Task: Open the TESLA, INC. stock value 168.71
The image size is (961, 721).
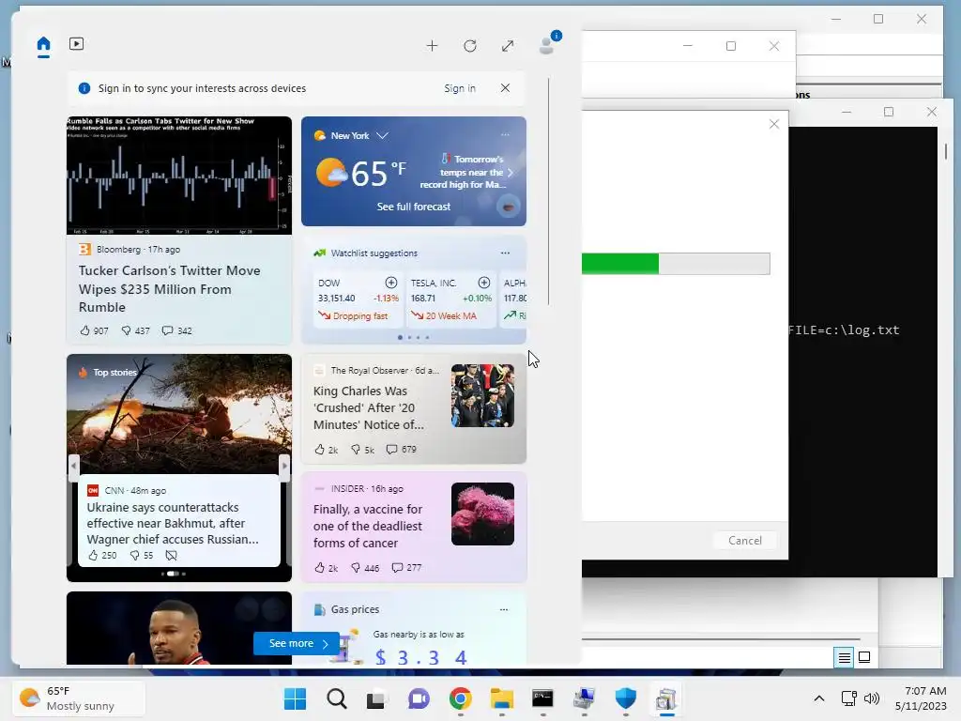Action: point(423,298)
